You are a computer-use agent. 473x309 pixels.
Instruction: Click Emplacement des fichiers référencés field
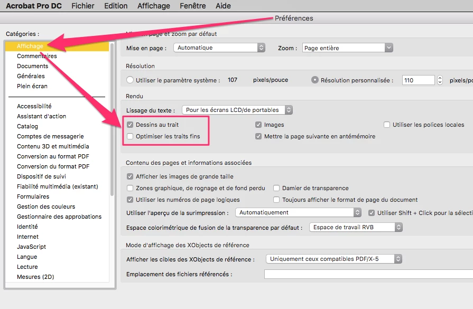pyautogui.click(x=368, y=274)
